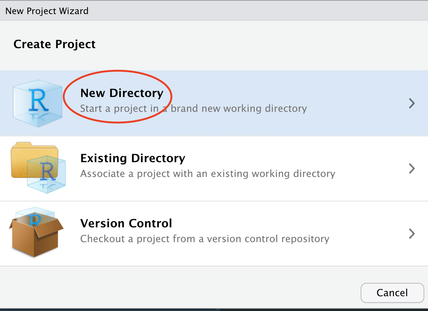Viewport: 428px width, 311px height.
Task: Pick the Version Control title text
Action: (126, 224)
